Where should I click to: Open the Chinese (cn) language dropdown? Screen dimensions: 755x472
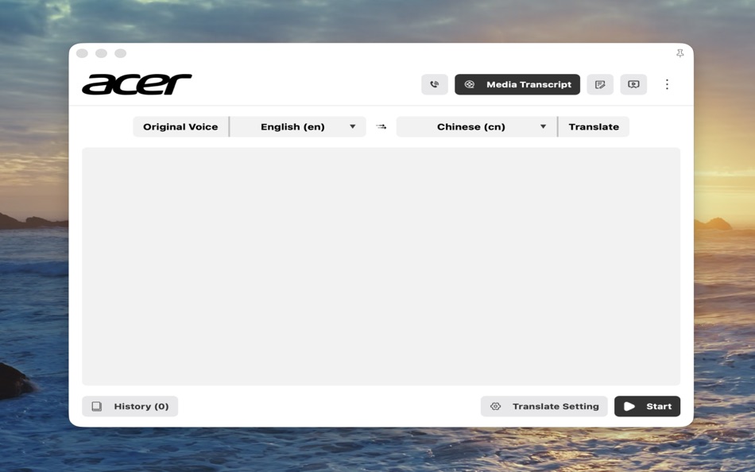point(475,126)
